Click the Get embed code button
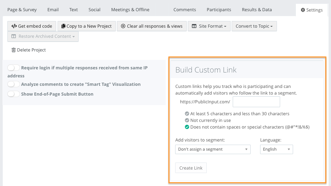The height and width of the screenshot is (186, 331). tap(32, 26)
